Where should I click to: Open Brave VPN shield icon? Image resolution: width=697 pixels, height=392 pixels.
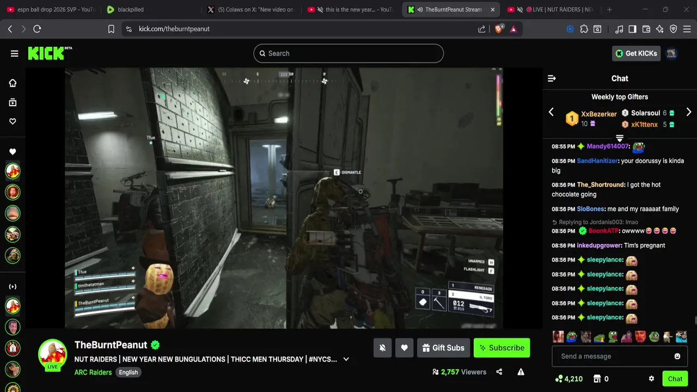[674, 29]
